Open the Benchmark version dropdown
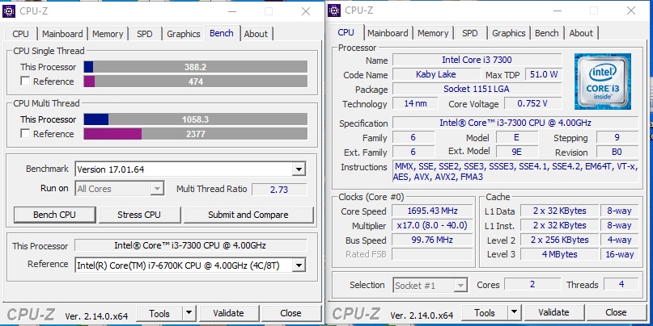 [299, 169]
